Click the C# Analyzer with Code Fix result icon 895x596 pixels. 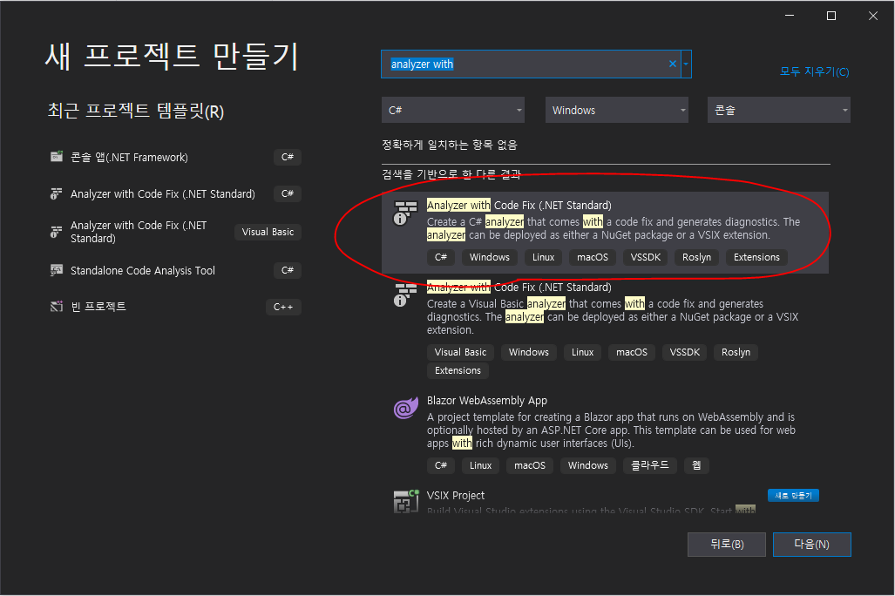[x=405, y=213]
